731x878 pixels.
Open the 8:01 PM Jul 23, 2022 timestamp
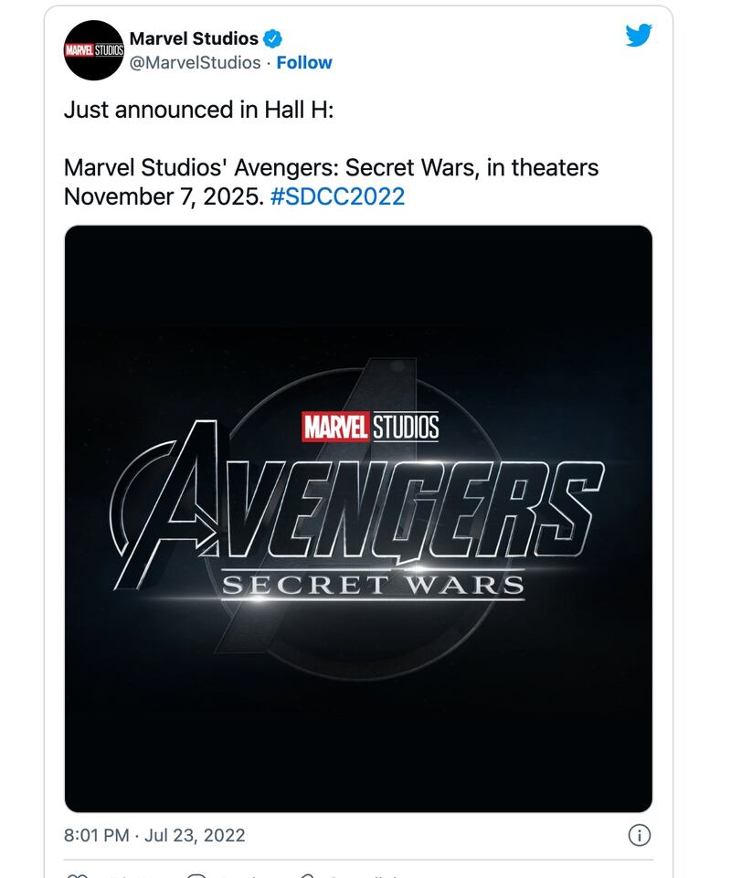point(154,835)
